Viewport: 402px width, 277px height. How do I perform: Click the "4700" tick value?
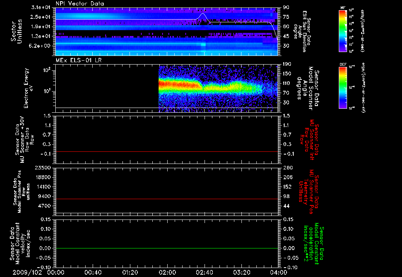coord(45,206)
